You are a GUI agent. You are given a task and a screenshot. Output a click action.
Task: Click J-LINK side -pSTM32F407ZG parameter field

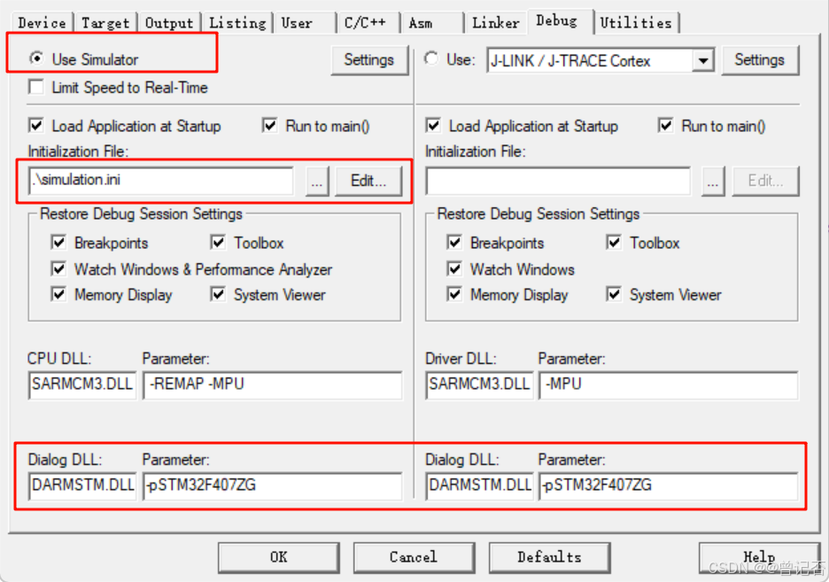tap(669, 485)
